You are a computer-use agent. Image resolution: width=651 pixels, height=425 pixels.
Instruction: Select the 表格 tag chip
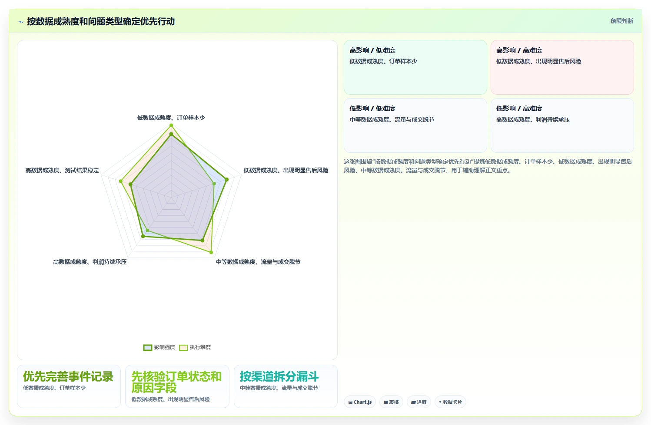(391, 402)
